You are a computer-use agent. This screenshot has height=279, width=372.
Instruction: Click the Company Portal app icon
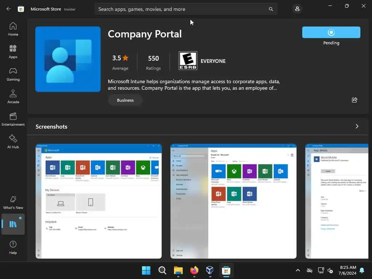coord(68,59)
